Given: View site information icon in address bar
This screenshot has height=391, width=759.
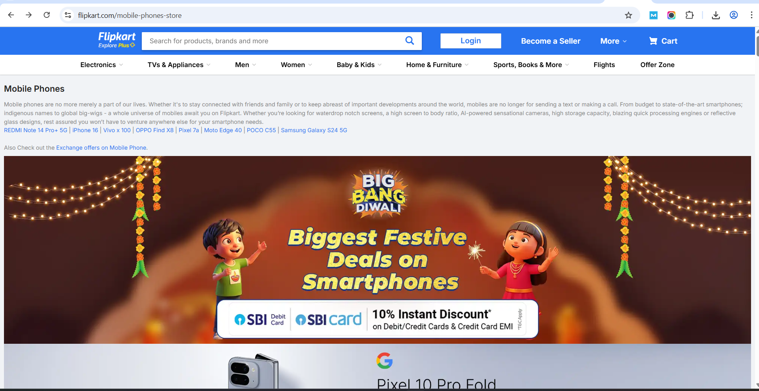Looking at the screenshot, I should pos(68,15).
